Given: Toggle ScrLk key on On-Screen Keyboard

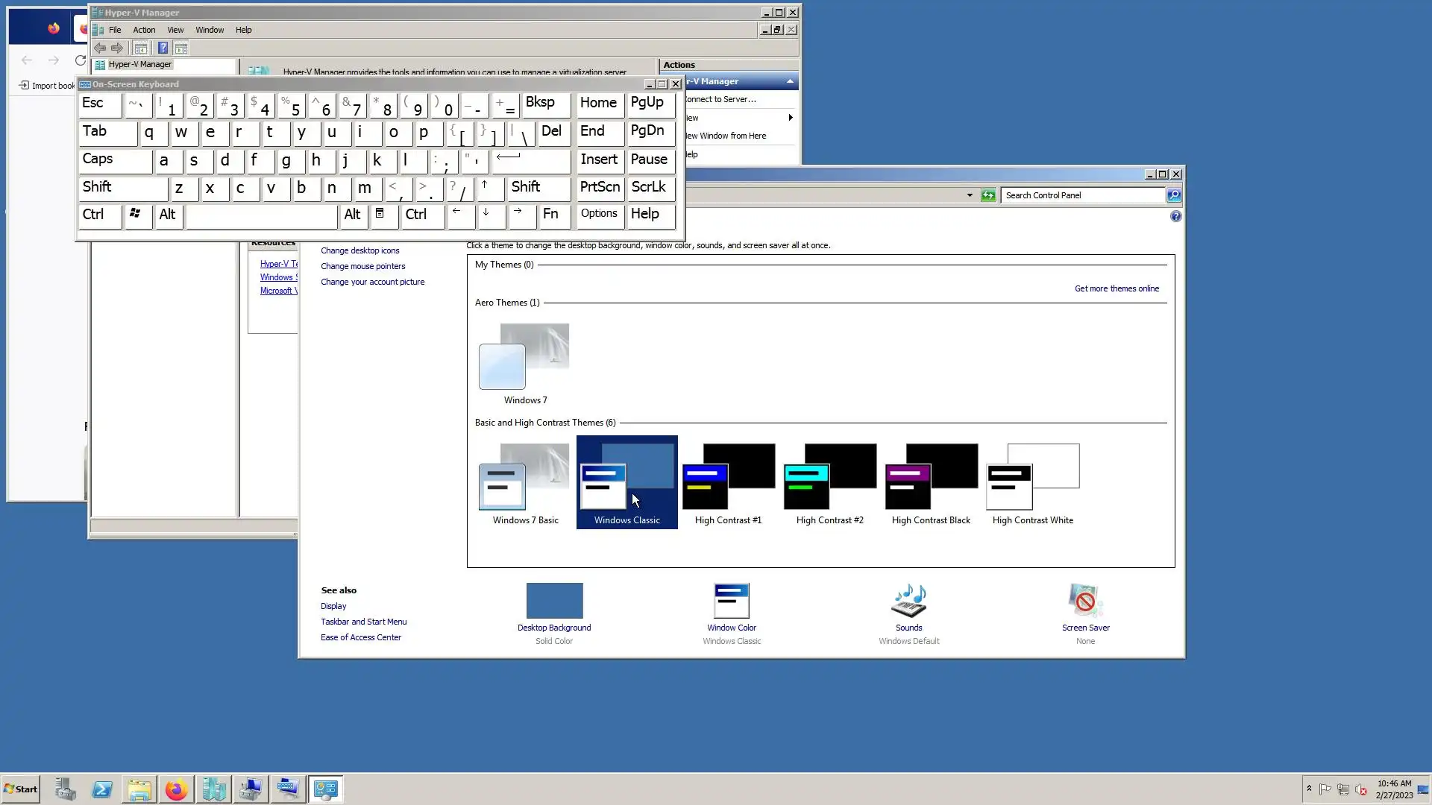Looking at the screenshot, I should [650, 188].
